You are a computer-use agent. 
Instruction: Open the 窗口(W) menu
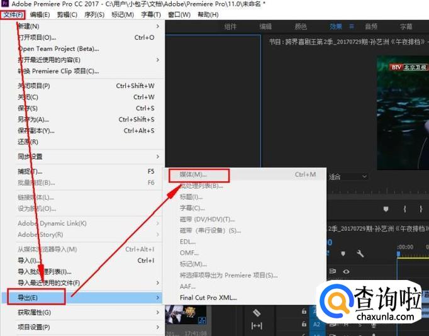179,14
